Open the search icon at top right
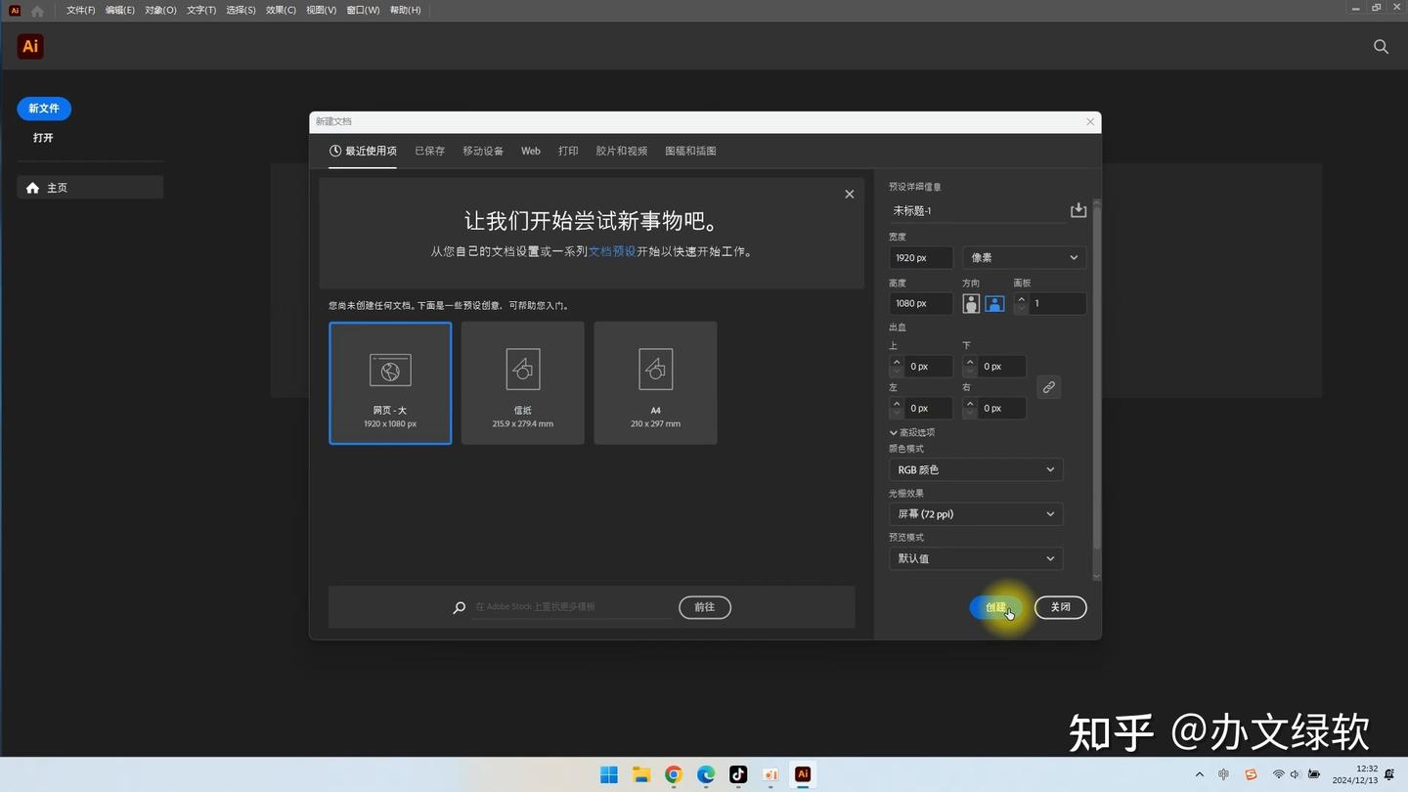 pyautogui.click(x=1381, y=46)
